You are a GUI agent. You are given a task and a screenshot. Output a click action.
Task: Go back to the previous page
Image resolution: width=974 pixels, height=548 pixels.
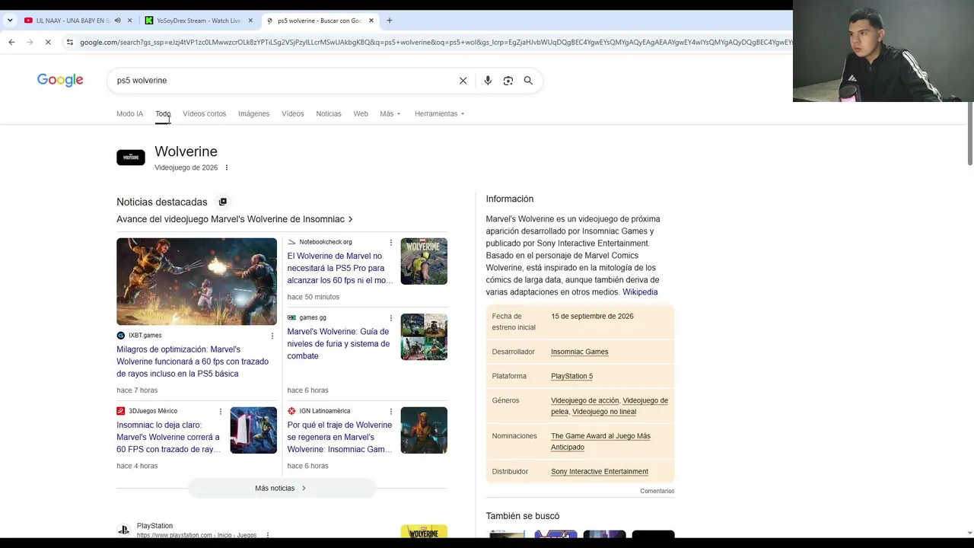point(11,42)
